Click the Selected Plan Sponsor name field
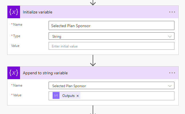The height and width of the screenshot is (114, 185). tap(112, 25)
